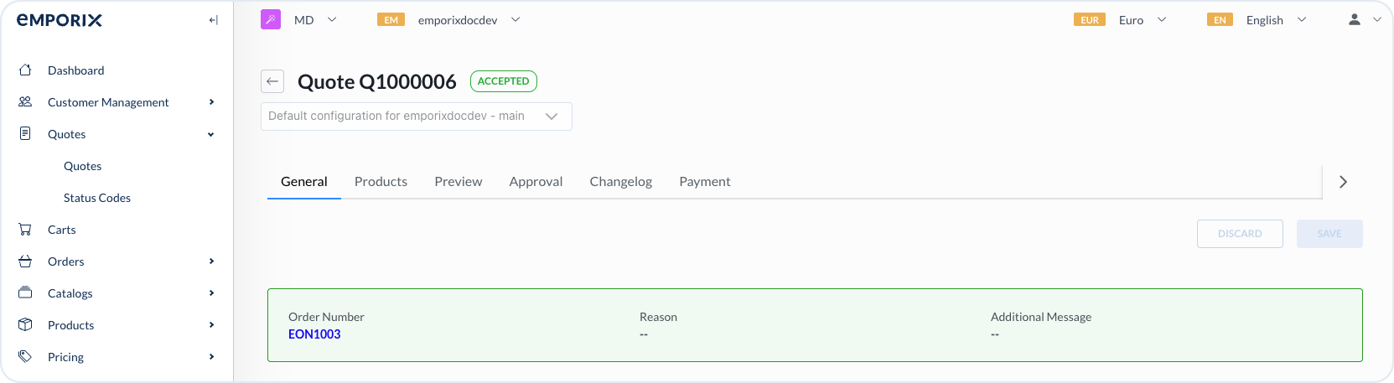Expand the Orders sidebar section
This screenshot has height=383, width=1394.
tap(211, 261)
